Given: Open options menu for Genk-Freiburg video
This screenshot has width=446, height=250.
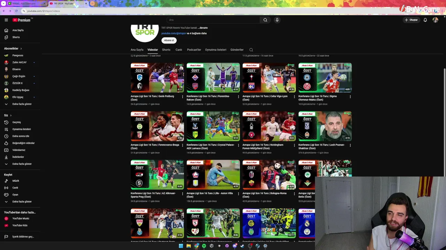Looking at the screenshot, I should pos(183,97).
